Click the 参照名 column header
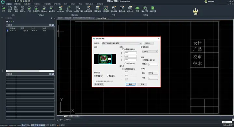 13,28
